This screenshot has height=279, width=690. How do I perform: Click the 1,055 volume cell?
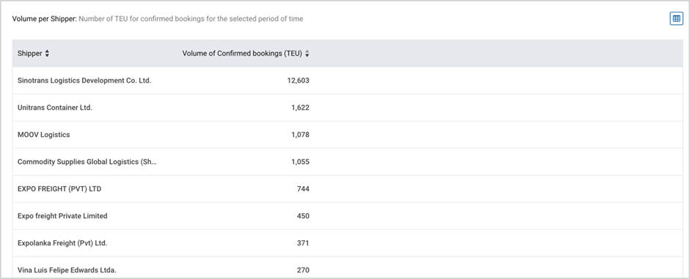point(300,162)
